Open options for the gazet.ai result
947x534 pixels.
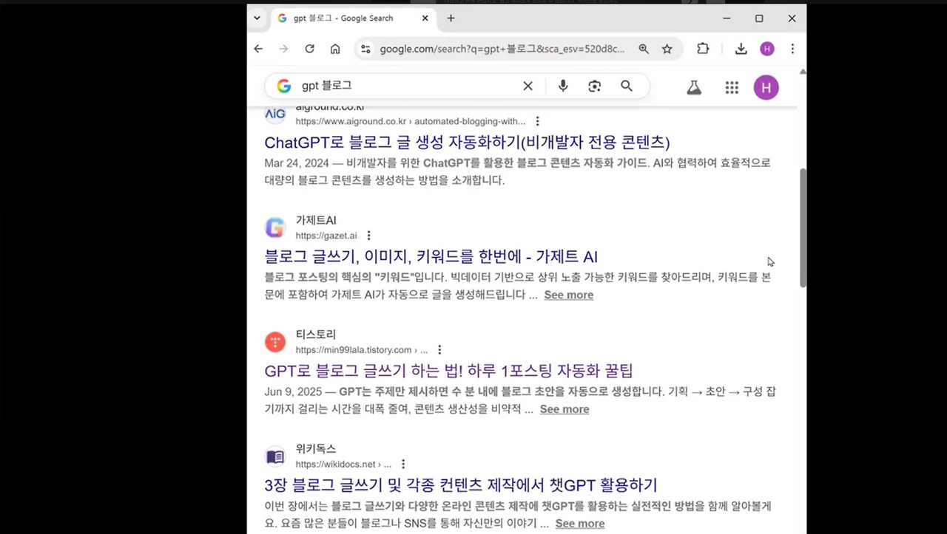[x=368, y=236]
